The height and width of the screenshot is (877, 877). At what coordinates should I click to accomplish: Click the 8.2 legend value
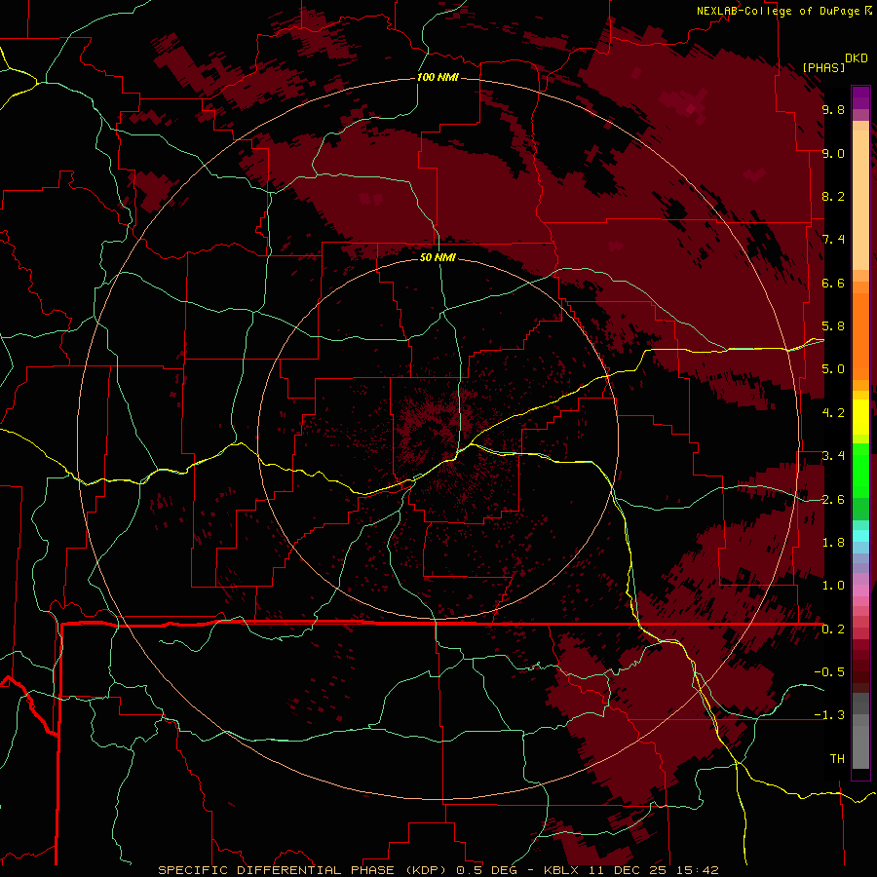point(833,196)
